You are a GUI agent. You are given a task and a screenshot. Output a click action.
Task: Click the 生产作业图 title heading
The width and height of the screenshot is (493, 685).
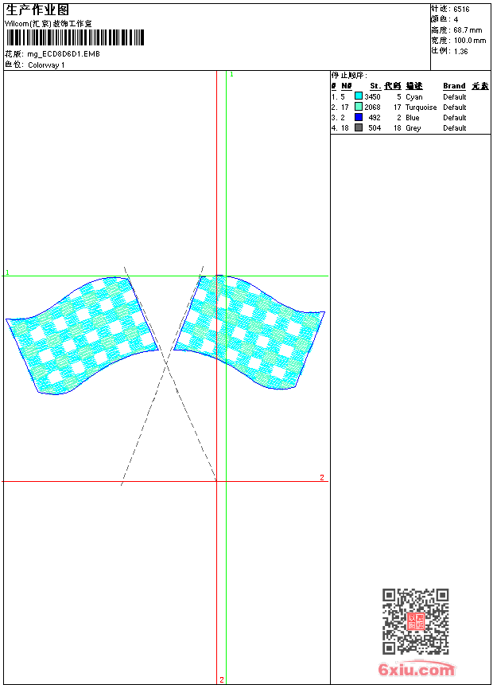pyautogui.click(x=37, y=10)
